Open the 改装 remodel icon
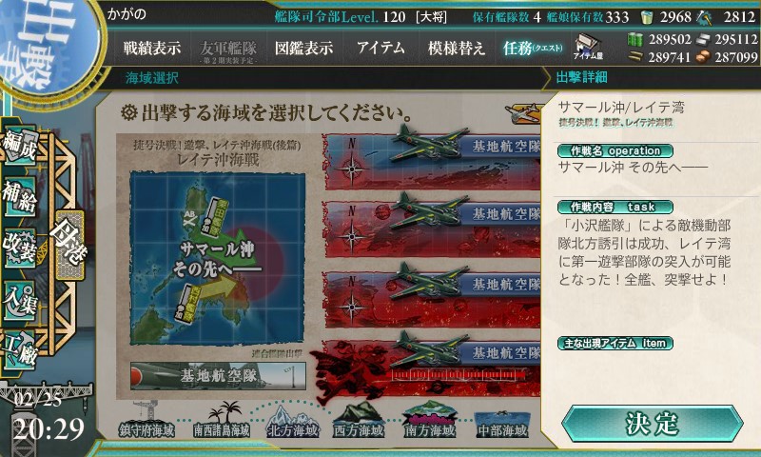 pos(19,248)
